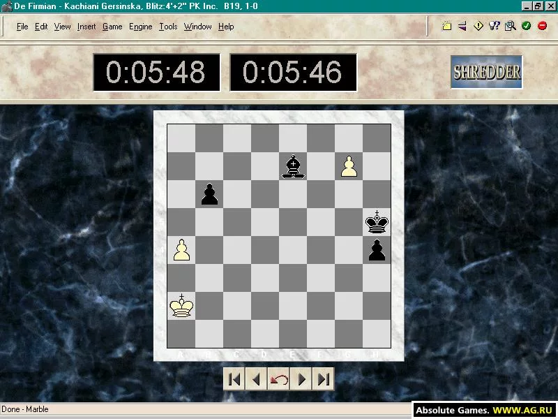Select the black pawn on h4
This screenshot has width=558, height=419.
[377, 250]
